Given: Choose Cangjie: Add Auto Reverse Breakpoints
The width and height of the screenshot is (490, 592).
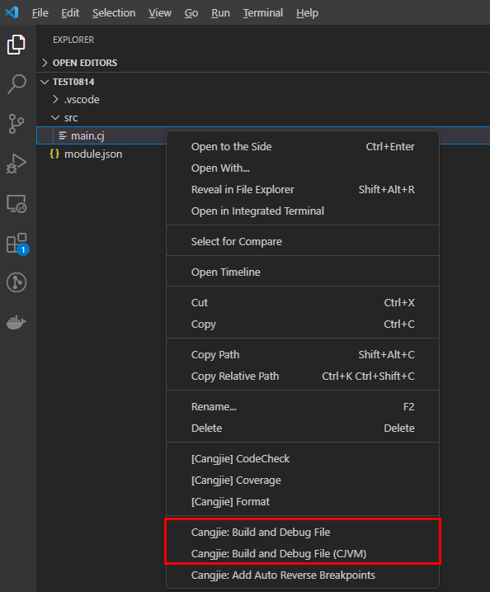Looking at the screenshot, I should pyautogui.click(x=303, y=575).
